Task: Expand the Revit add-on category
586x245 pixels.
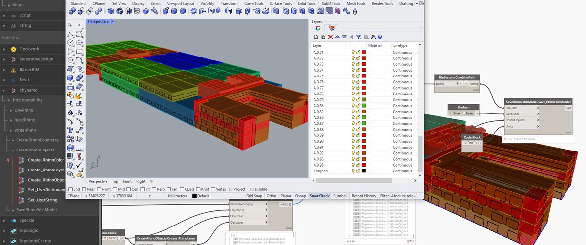Action: (x=4, y=80)
